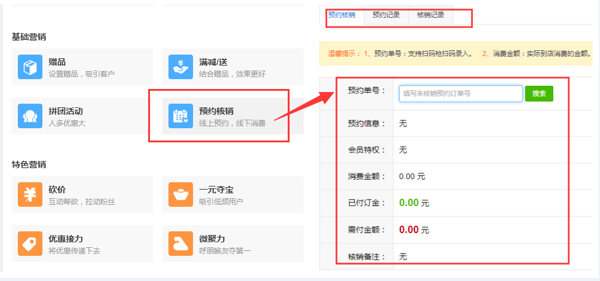Open the 微聚力 card title
Screen dimensions: 600x281
coord(212,239)
